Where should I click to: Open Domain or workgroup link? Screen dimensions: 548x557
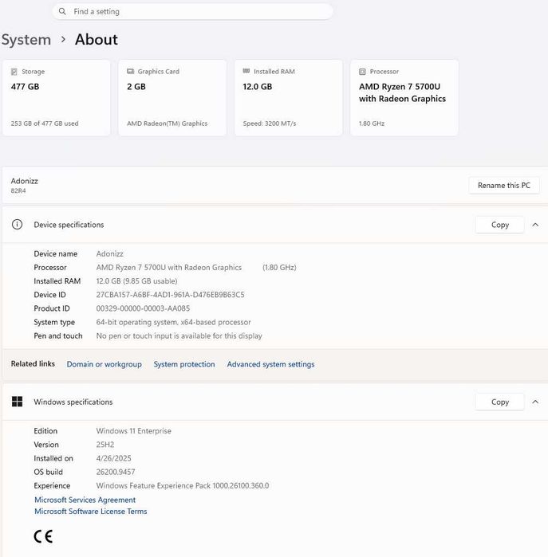click(104, 364)
